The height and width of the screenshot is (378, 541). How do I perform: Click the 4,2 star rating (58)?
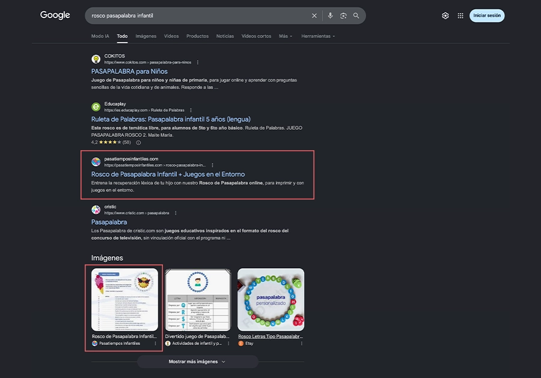tap(111, 142)
